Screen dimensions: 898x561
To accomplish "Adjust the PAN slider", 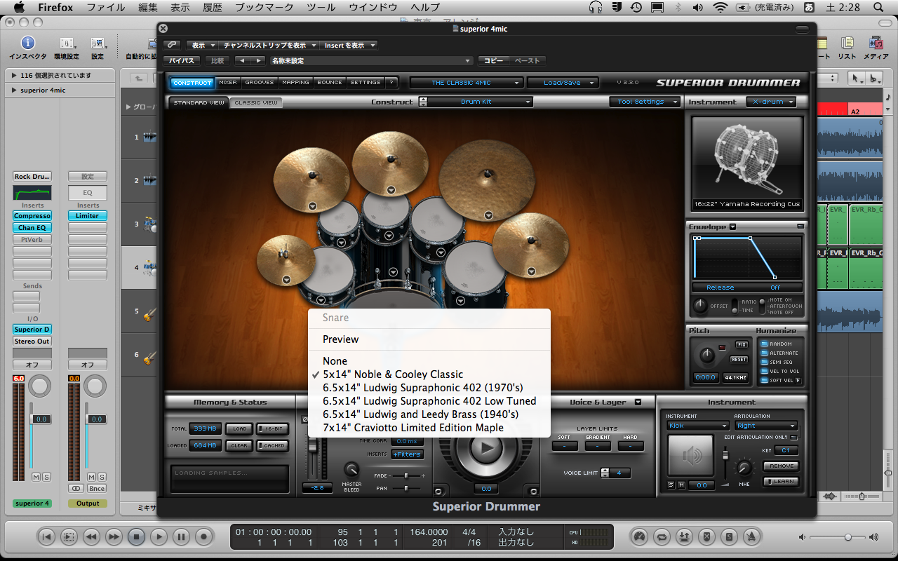I will point(407,489).
